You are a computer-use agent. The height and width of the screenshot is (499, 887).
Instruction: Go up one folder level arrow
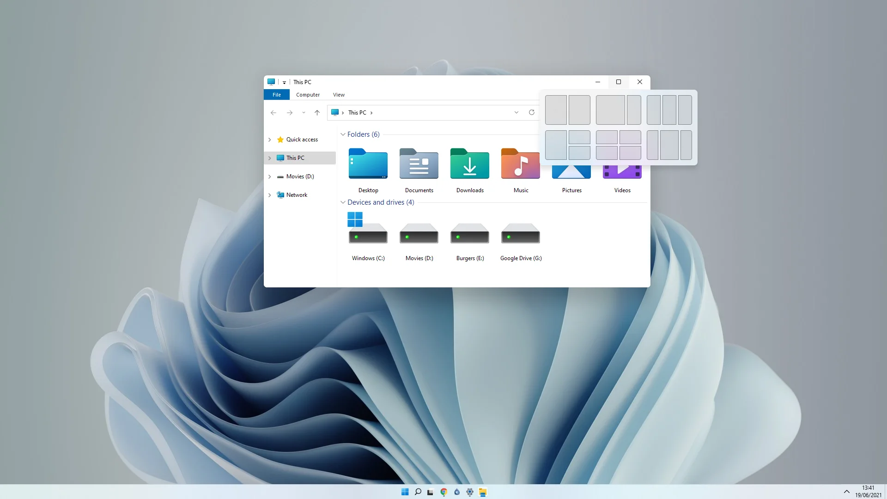click(x=317, y=112)
